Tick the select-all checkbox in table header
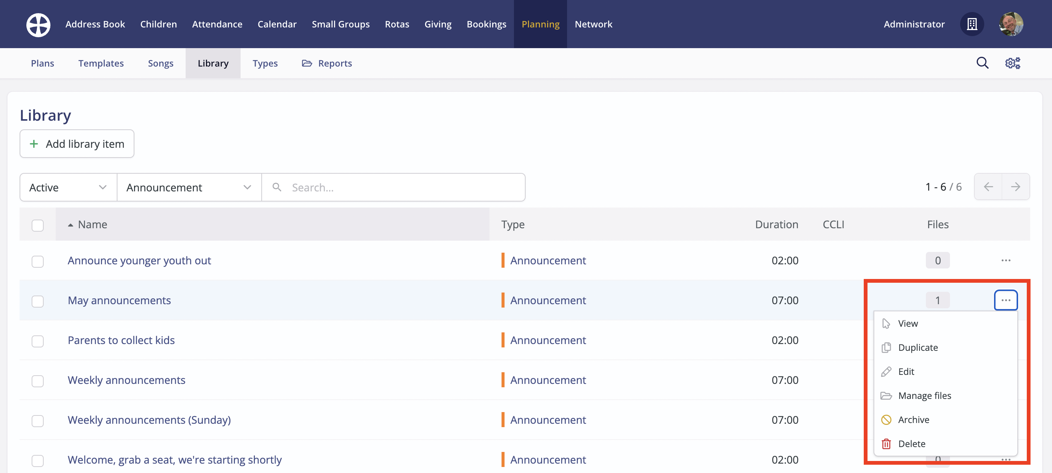 pos(38,225)
